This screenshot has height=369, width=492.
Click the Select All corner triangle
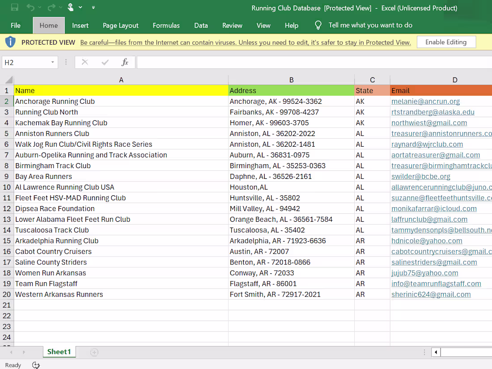pyautogui.click(x=8, y=80)
